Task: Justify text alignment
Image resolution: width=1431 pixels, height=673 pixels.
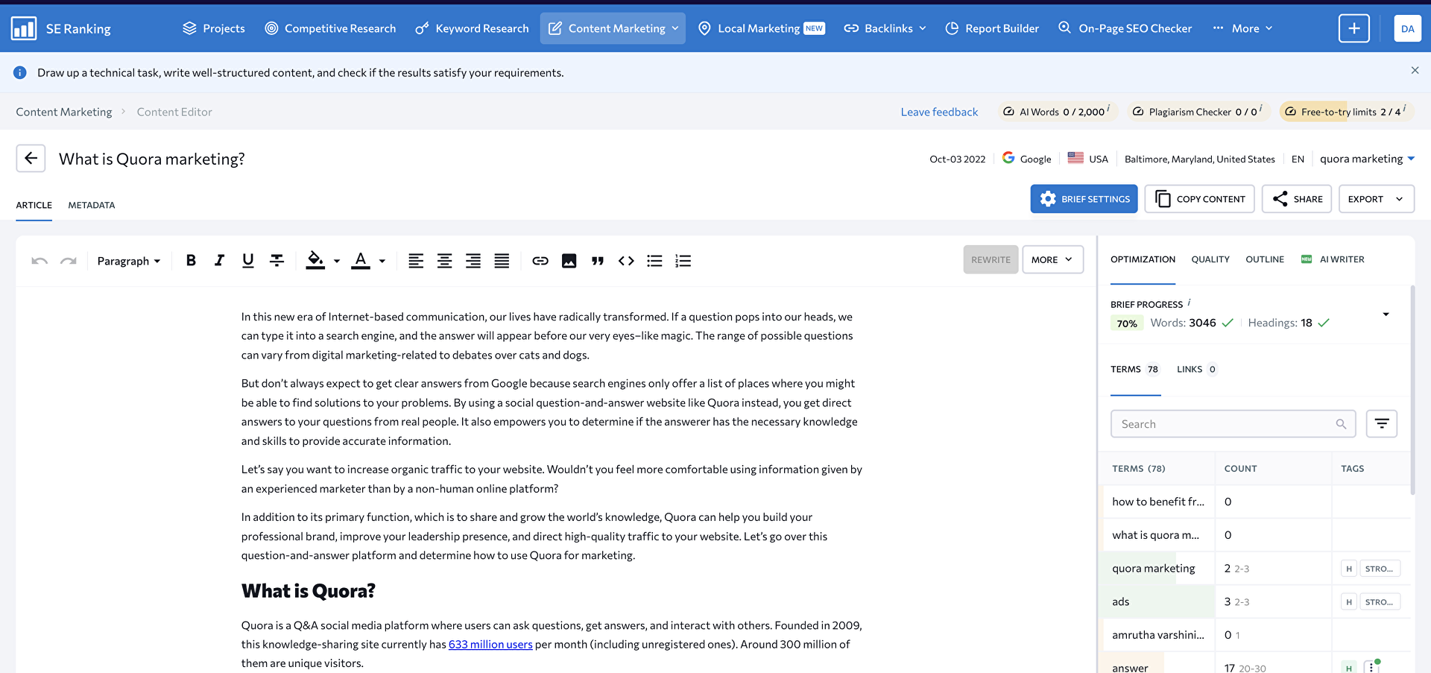Action: point(502,261)
